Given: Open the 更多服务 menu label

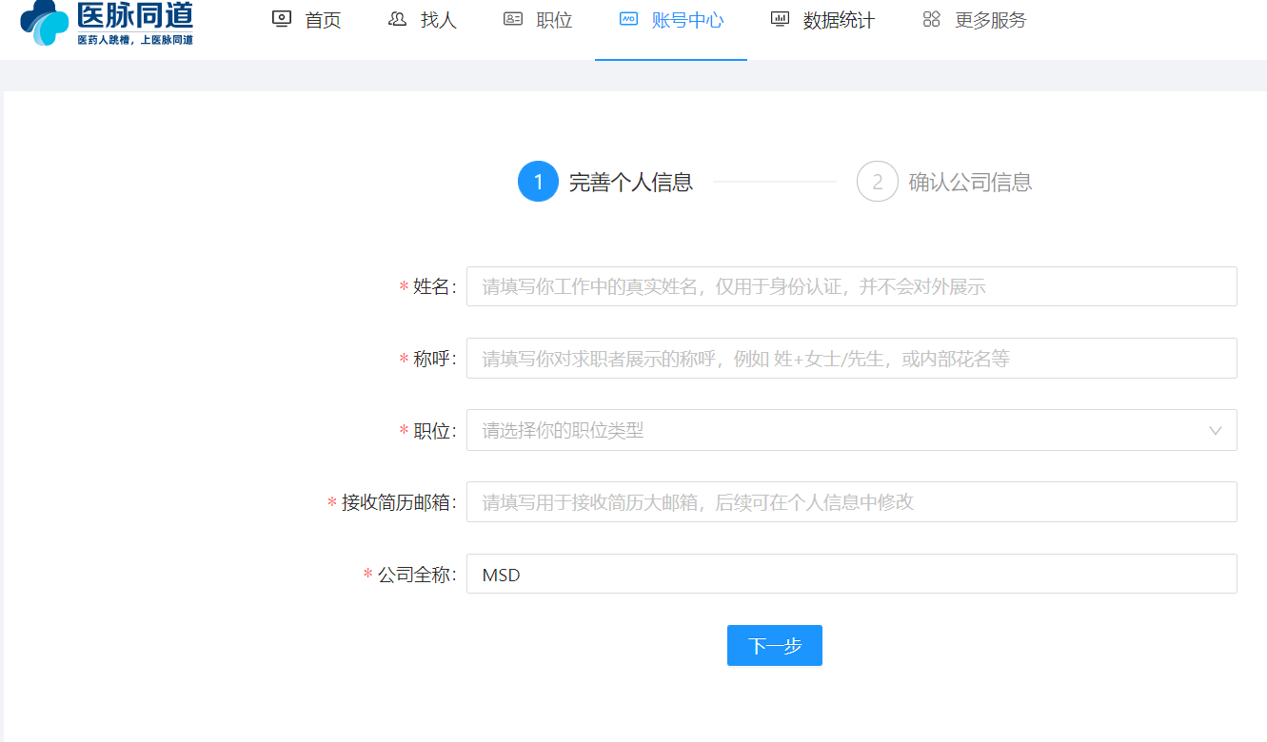Looking at the screenshot, I should [x=990, y=20].
